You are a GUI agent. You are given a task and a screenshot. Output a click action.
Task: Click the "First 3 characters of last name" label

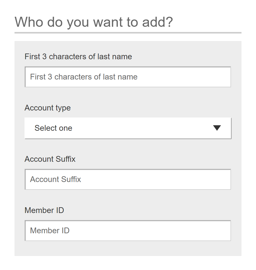[x=78, y=56]
